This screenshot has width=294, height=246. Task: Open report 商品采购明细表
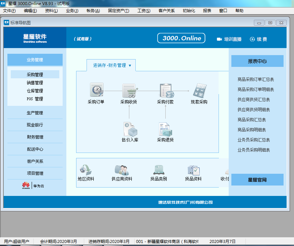[252, 130]
